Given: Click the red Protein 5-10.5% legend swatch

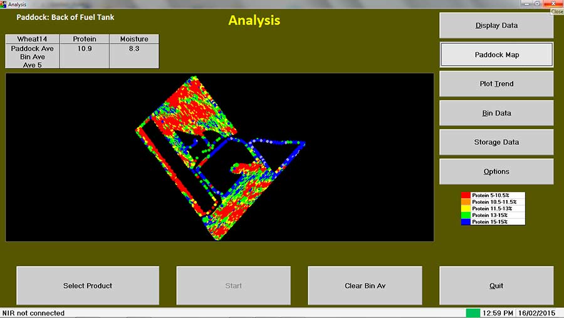Looking at the screenshot, I should coord(466,196).
